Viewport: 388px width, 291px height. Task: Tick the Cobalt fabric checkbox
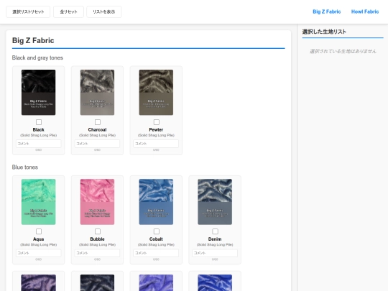pyautogui.click(x=157, y=231)
